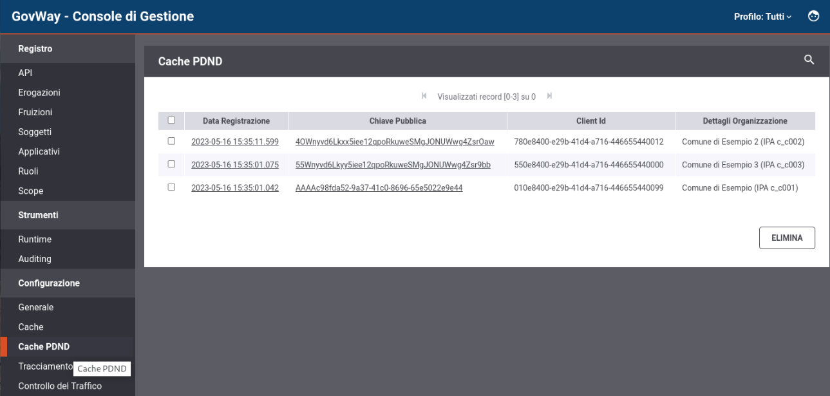Open public key starting with 55Wnyvd6Lkyy5

click(x=393, y=165)
